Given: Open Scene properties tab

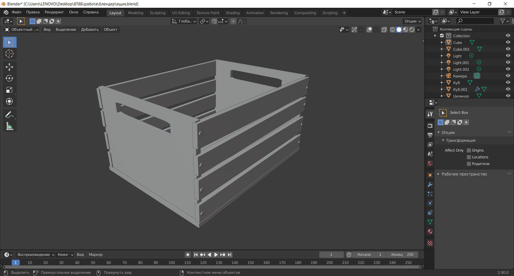Looking at the screenshot, I should point(430,154).
